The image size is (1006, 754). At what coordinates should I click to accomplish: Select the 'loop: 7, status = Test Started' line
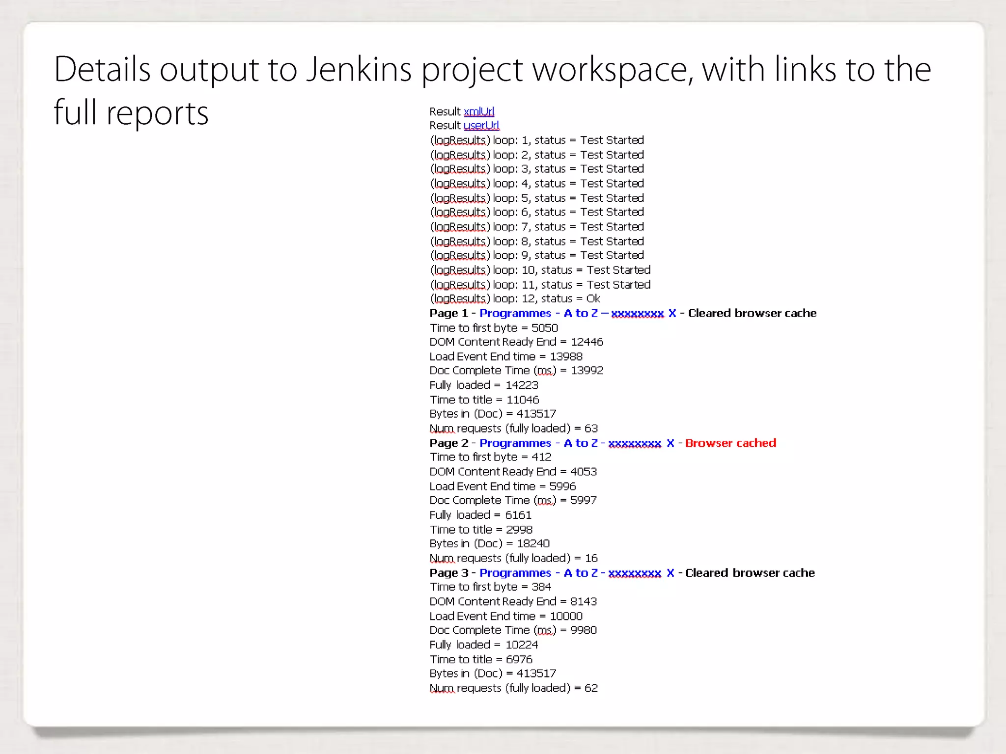[x=537, y=227]
